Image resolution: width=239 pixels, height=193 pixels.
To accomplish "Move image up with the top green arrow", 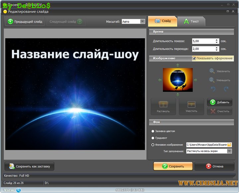I will point(178,65).
